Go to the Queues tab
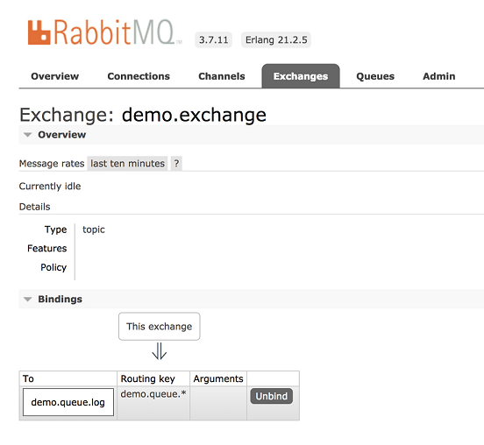Viewport: 484px width, 445px height. 375,76
